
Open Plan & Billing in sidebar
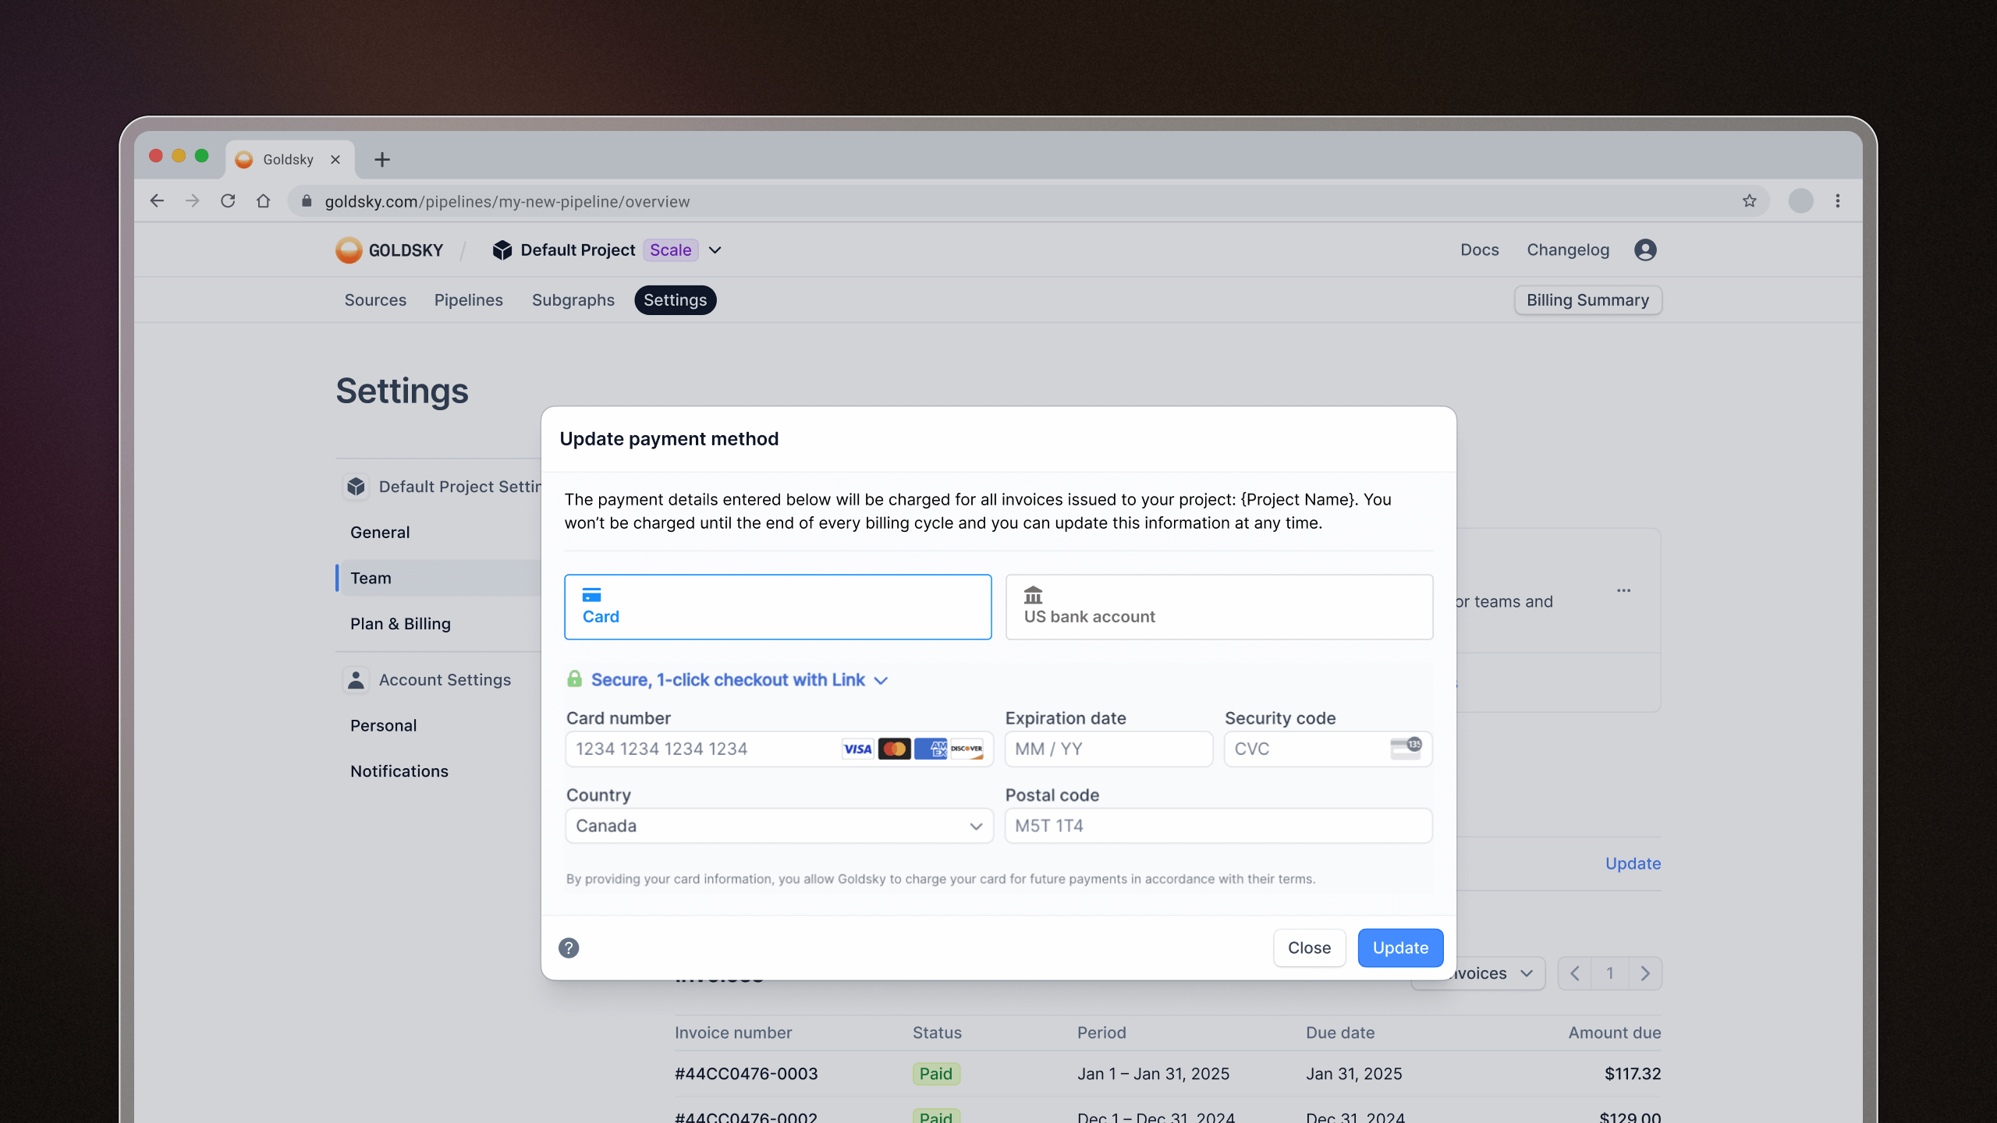point(400,624)
